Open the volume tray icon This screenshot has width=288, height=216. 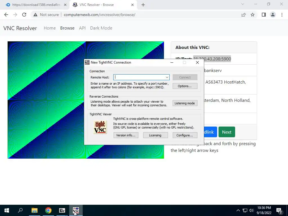pos(251,210)
